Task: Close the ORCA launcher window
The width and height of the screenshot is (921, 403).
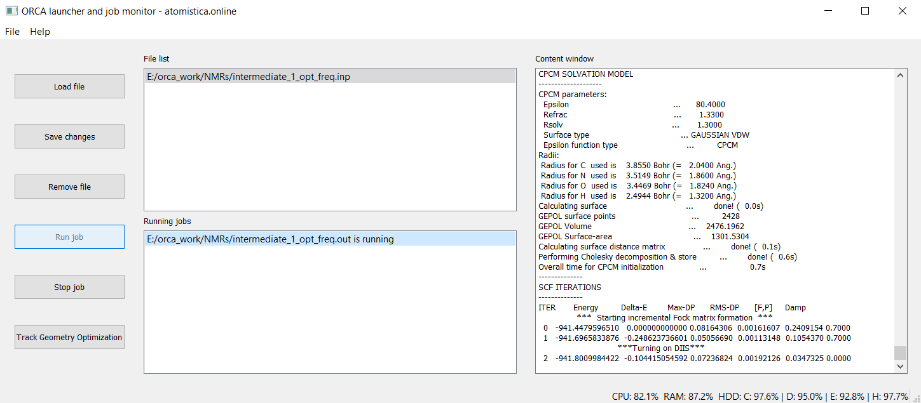Action: click(x=902, y=11)
